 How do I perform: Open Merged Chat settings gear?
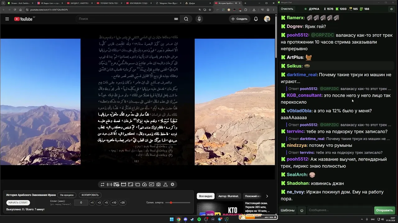(x=391, y=9)
